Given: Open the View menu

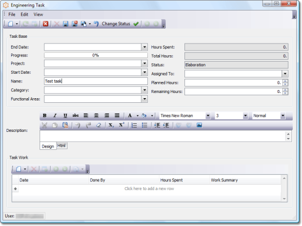Looking at the screenshot, I should tap(38, 15).
